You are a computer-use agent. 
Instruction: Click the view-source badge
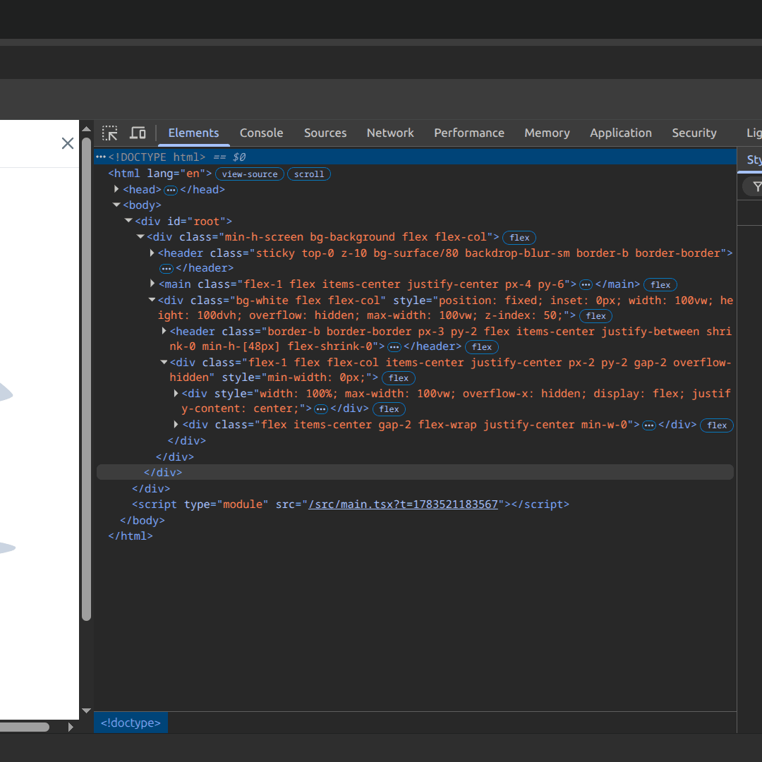coord(250,174)
